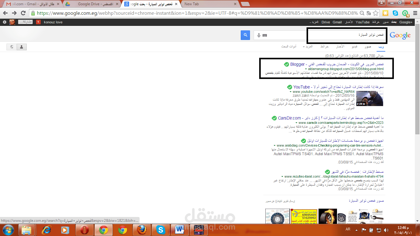Click green rating checkmark beside YouTube result
This screenshot has height=236, width=420.
click(x=290, y=87)
